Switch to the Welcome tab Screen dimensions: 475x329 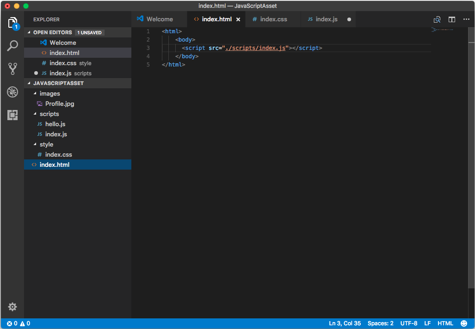click(160, 19)
